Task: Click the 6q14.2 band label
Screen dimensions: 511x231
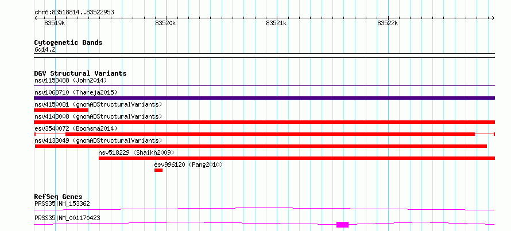Action: click(x=45, y=50)
